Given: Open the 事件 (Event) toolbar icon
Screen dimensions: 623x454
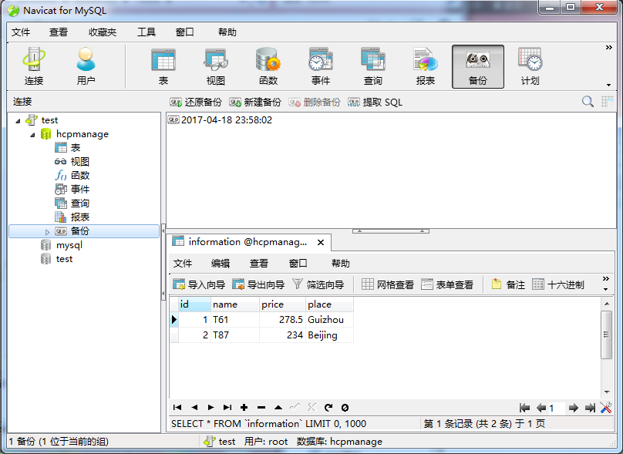Looking at the screenshot, I should pos(320,66).
